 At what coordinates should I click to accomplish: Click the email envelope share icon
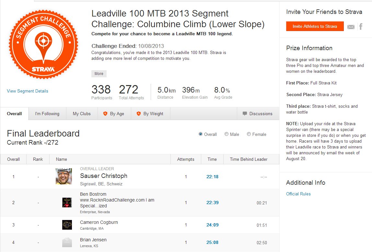tap(351, 27)
